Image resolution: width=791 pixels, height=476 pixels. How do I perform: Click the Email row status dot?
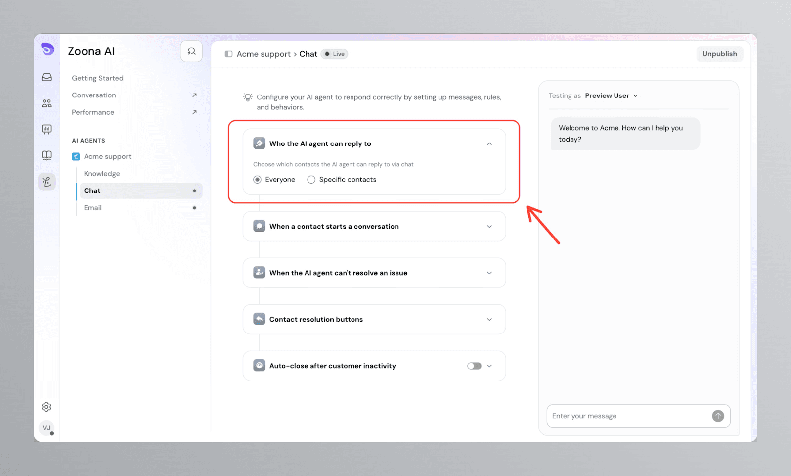(194, 208)
